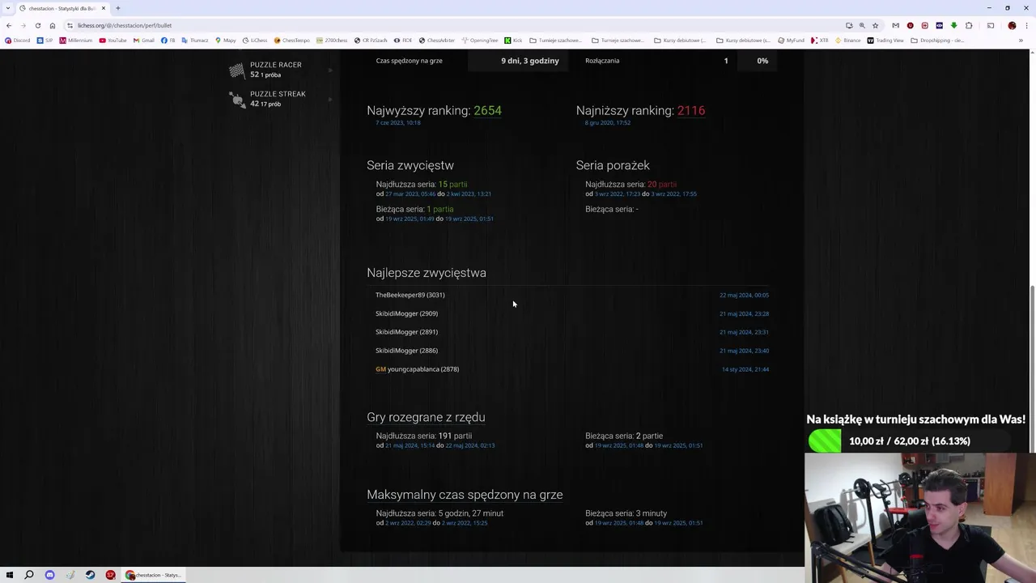Screen dimensions: 1036x583
Task: Open the 14 sty 2024, 21:44 game date
Action: (745, 369)
